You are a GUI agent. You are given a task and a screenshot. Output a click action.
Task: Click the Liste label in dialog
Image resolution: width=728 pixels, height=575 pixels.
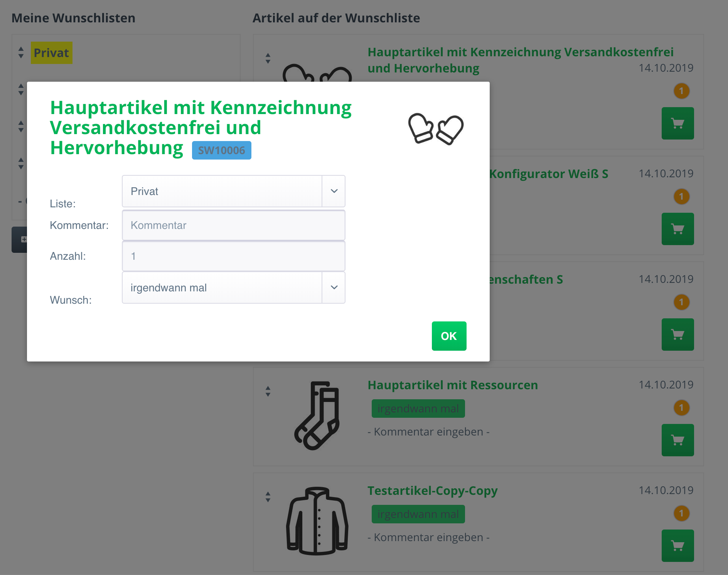[x=63, y=203]
